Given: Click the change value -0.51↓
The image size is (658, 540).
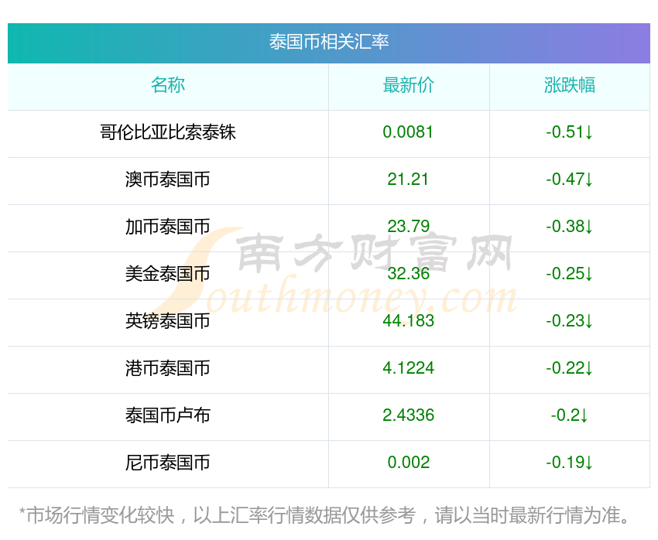Looking at the screenshot, I should [x=570, y=132].
